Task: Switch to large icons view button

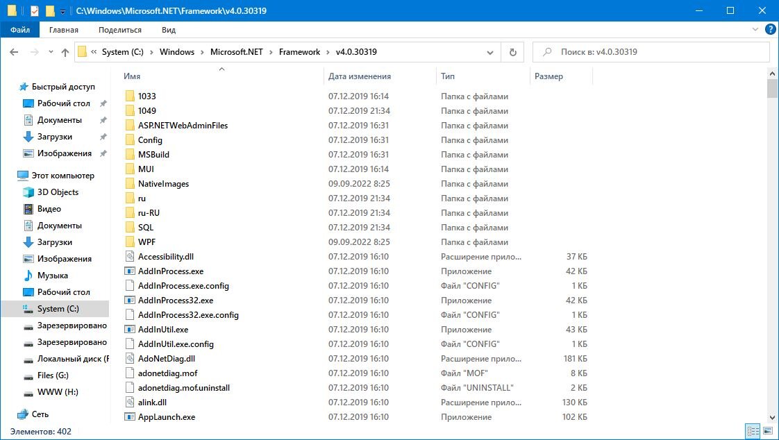Action: [768, 431]
